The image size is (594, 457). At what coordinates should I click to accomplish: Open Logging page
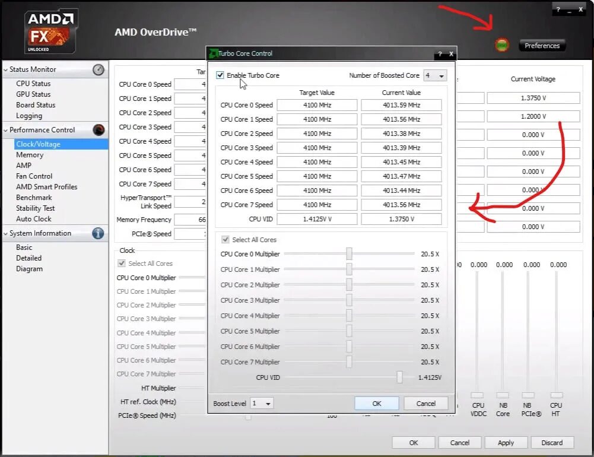coord(29,116)
